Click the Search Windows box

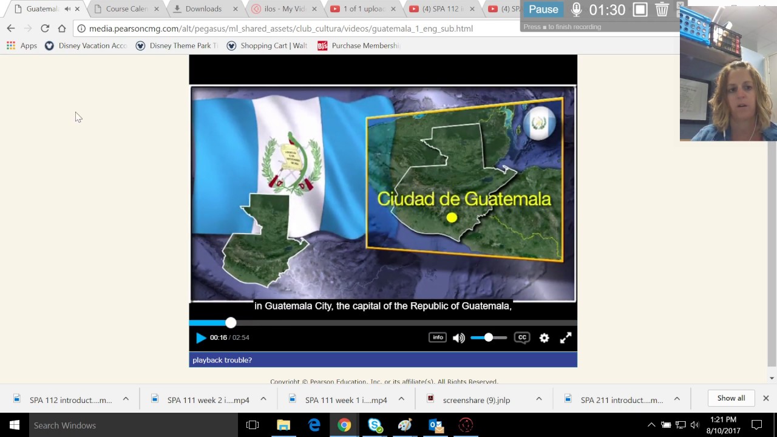pos(134,425)
